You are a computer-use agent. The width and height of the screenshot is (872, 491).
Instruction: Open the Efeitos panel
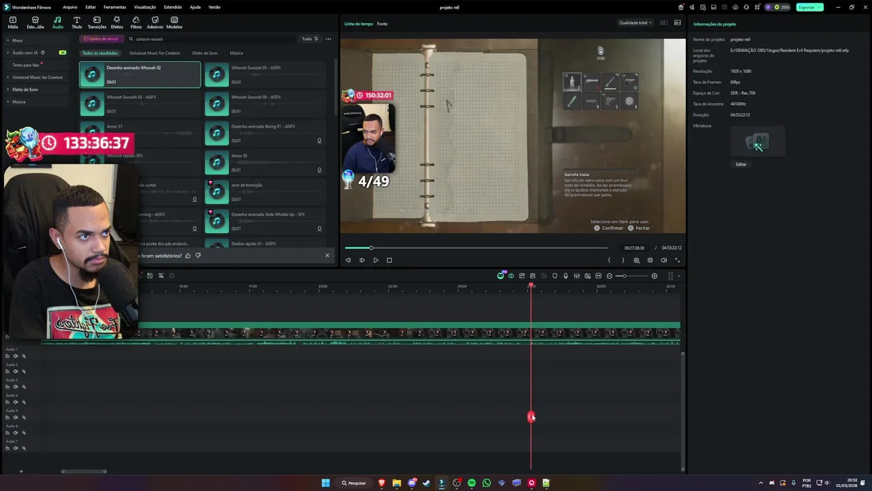pyautogui.click(x=116, y=23)
